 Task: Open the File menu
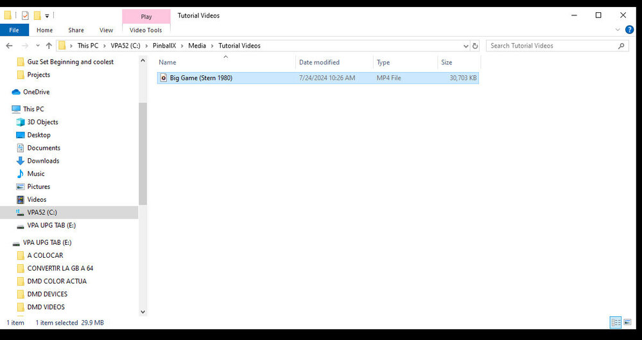coord(14,30)
